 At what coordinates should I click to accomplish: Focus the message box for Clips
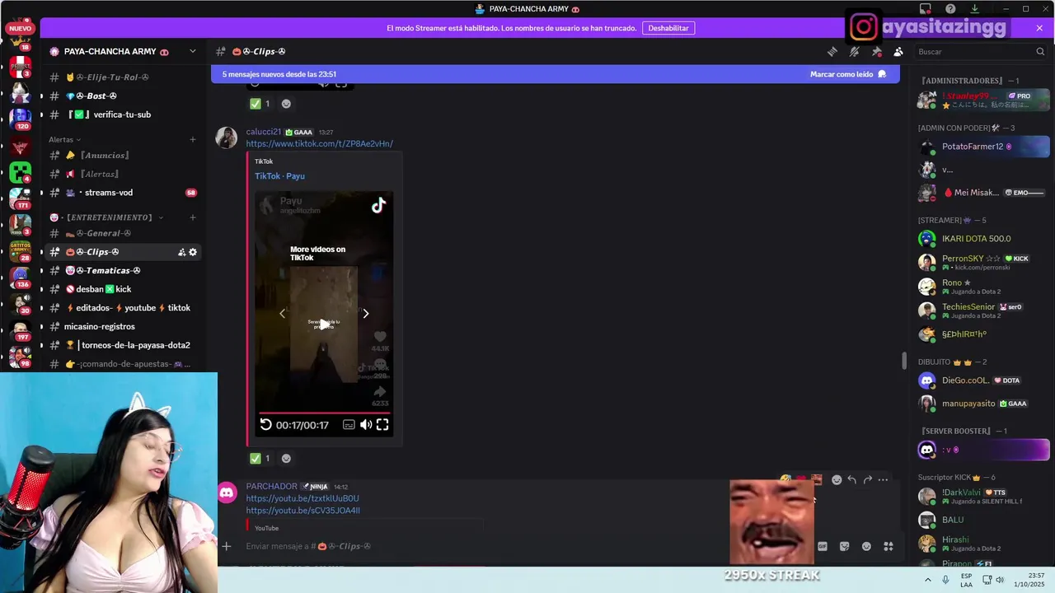[x=486, y=546]
